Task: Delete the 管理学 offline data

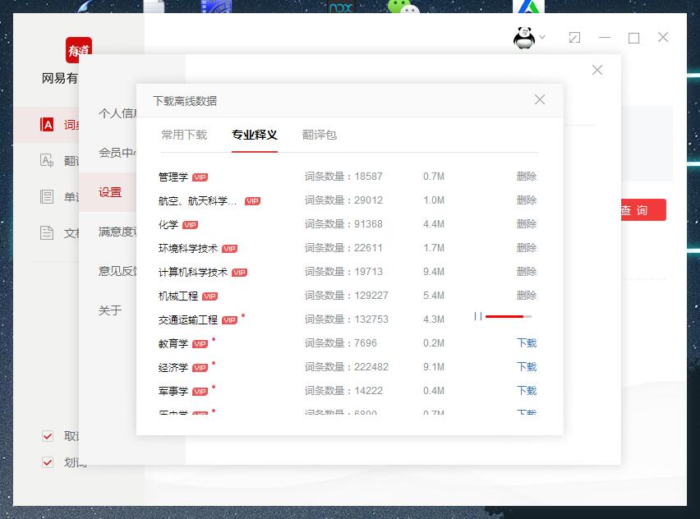Action: click(x=526, y=177)
